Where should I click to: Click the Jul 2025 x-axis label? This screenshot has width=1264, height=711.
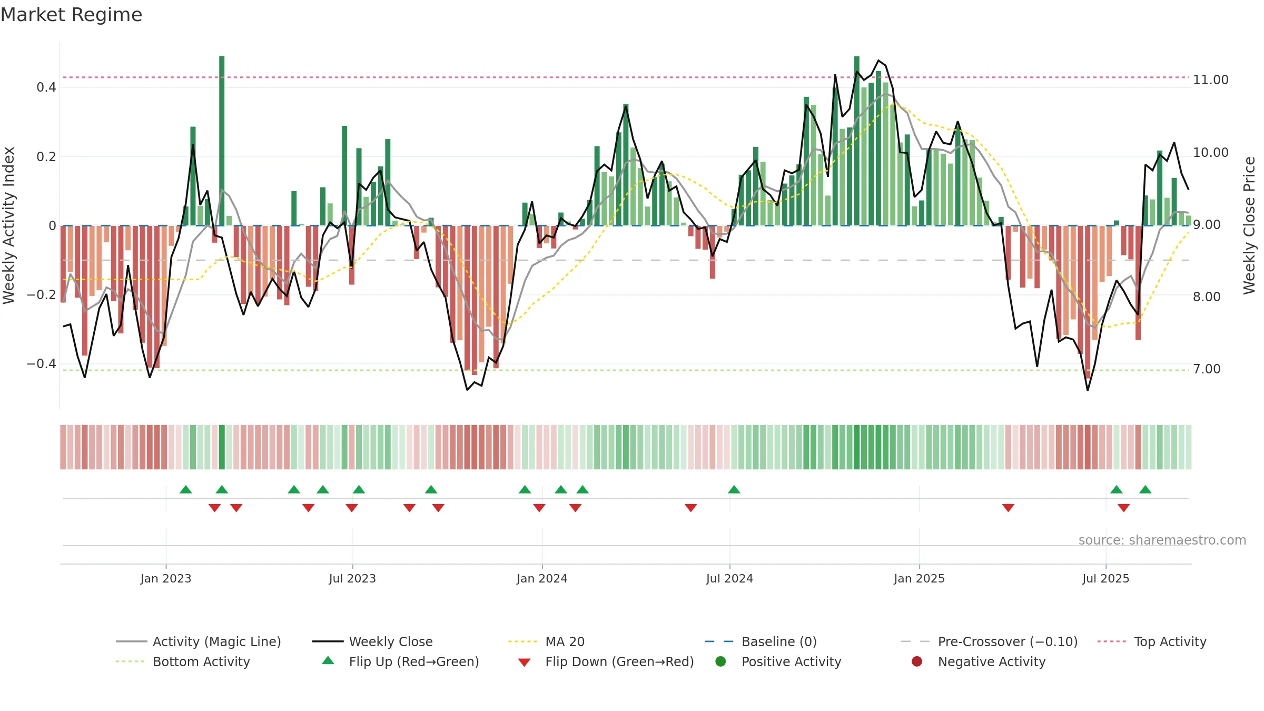point(1106,578)
